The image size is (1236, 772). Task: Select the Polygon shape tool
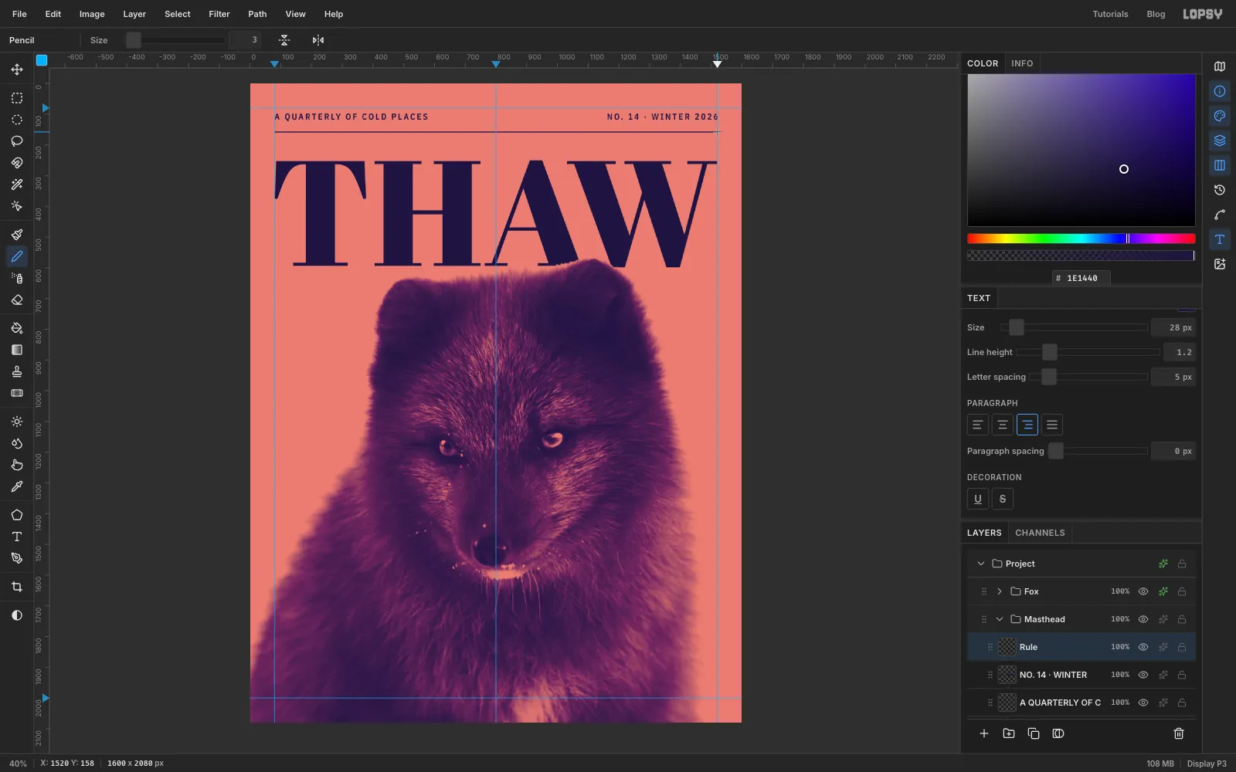click(x=17, y=515)
